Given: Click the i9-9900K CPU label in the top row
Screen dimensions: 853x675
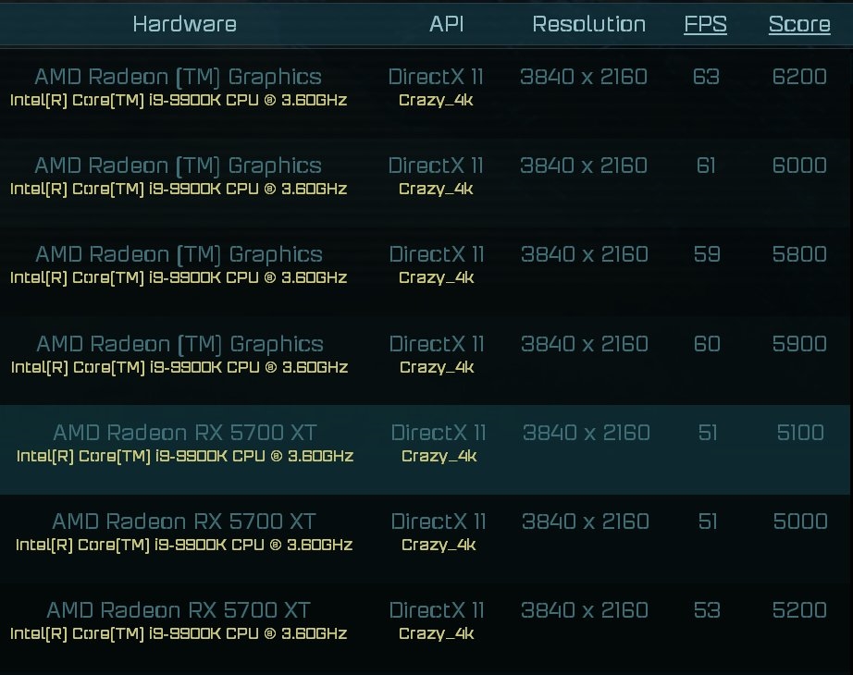Looking at the screenshot, I should pyautogui.click(x=180, y=100).
